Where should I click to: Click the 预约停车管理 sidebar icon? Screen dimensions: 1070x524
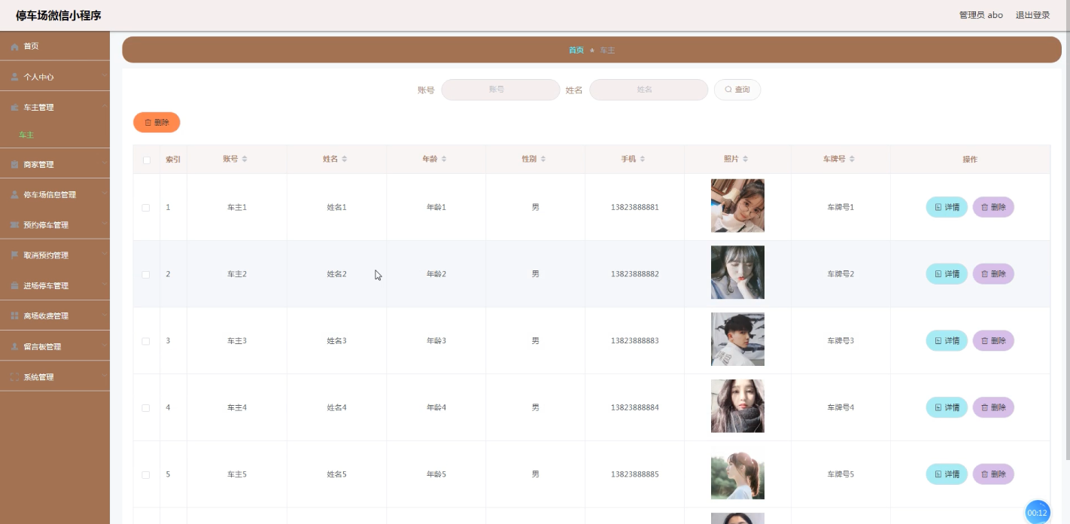click(14, 224)
